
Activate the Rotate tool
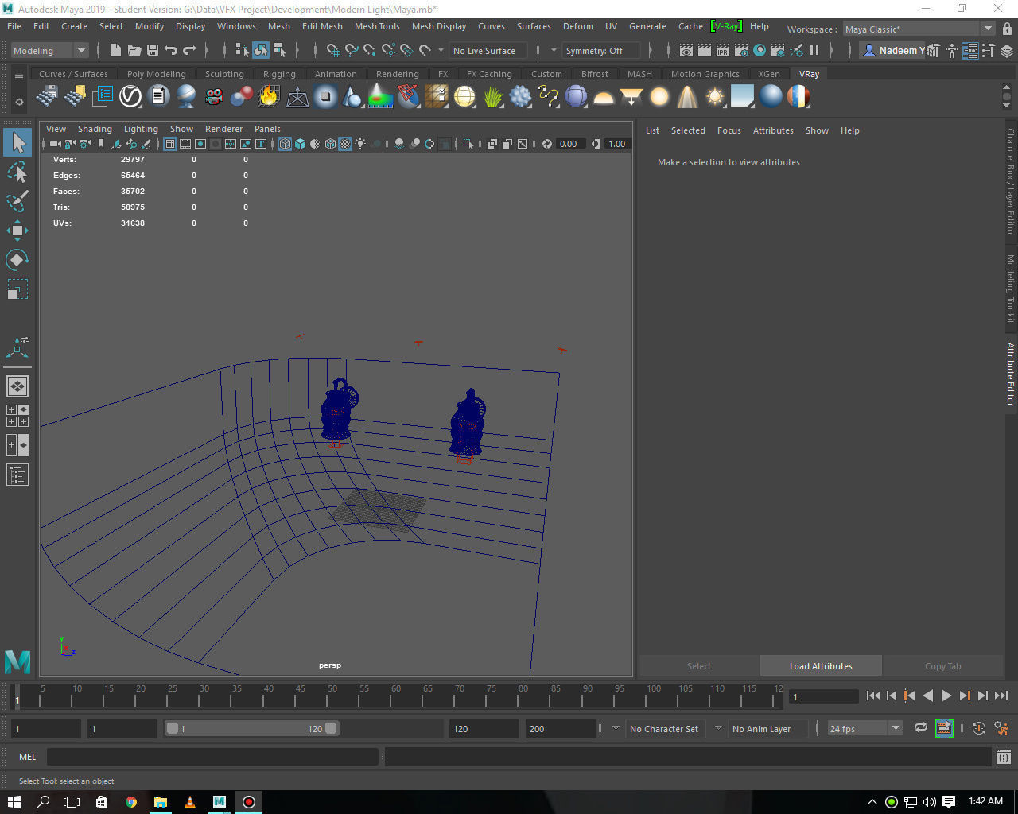[x=17, y=260]
